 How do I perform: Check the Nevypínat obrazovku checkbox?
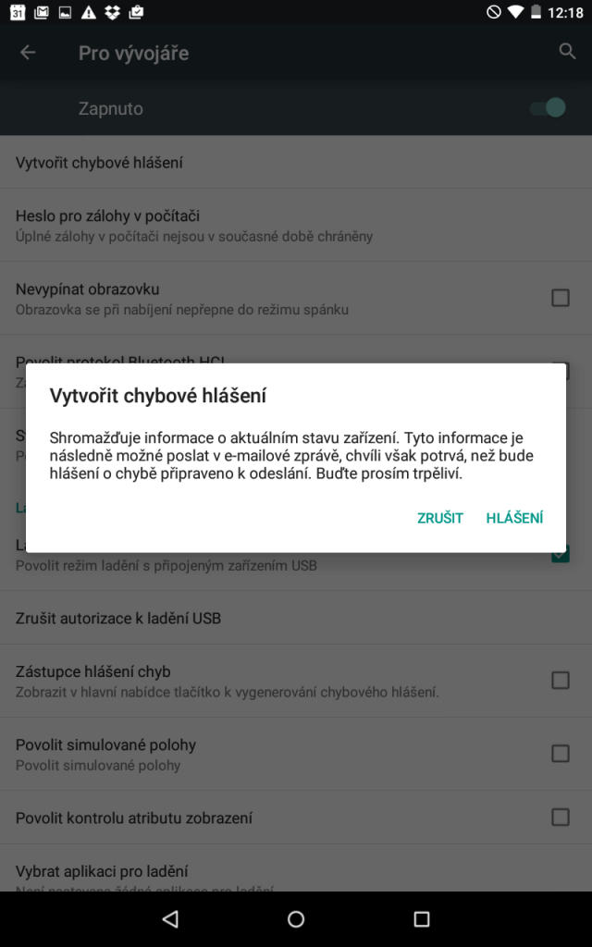point(560,297)
